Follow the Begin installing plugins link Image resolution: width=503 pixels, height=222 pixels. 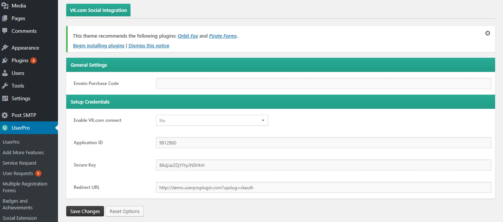click(99, 45)
